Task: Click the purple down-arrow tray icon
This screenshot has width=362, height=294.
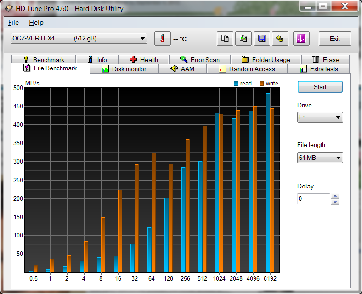Action: click(x=301, y=39)
